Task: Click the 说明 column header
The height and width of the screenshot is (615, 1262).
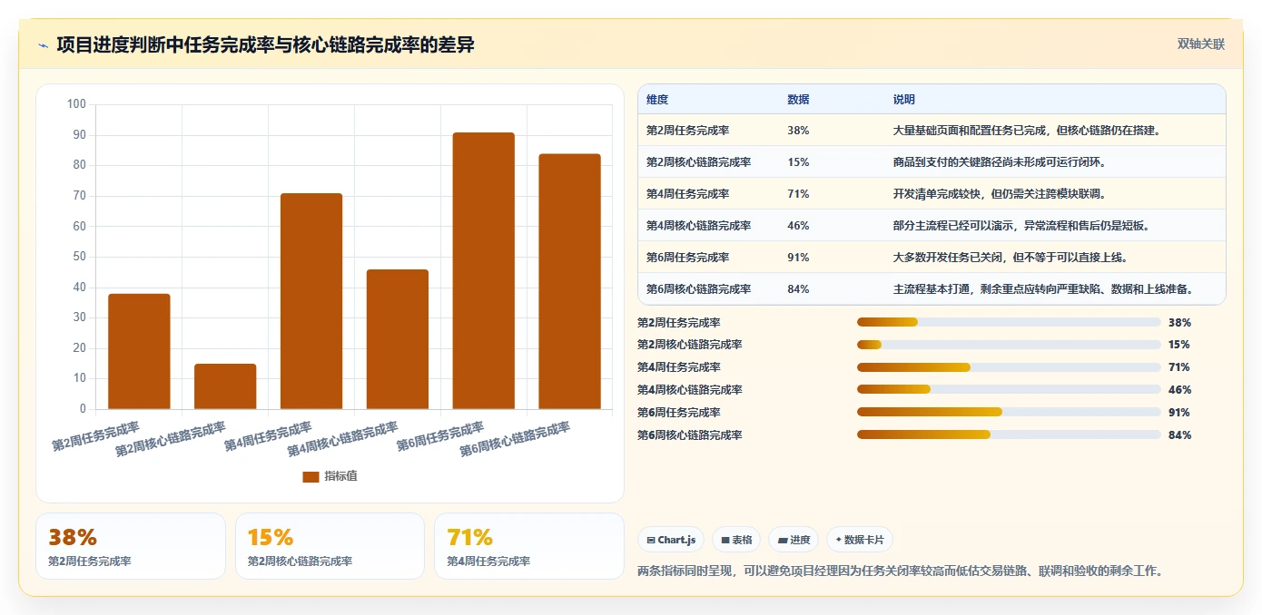Action: tap(904, 100)
